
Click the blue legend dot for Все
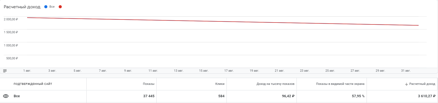click(x=46, y=7)
